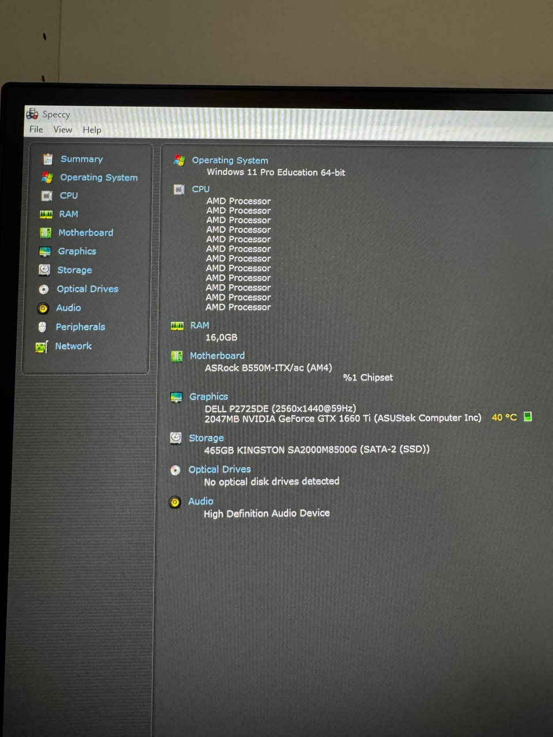
Task: Click the Operating System heading in summary pane
Action: (x=230, y=161)
